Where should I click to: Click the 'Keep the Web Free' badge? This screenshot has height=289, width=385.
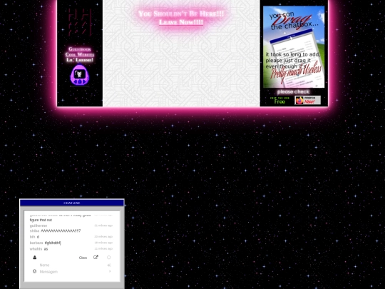pyautogui.click(x=280, y=101)
